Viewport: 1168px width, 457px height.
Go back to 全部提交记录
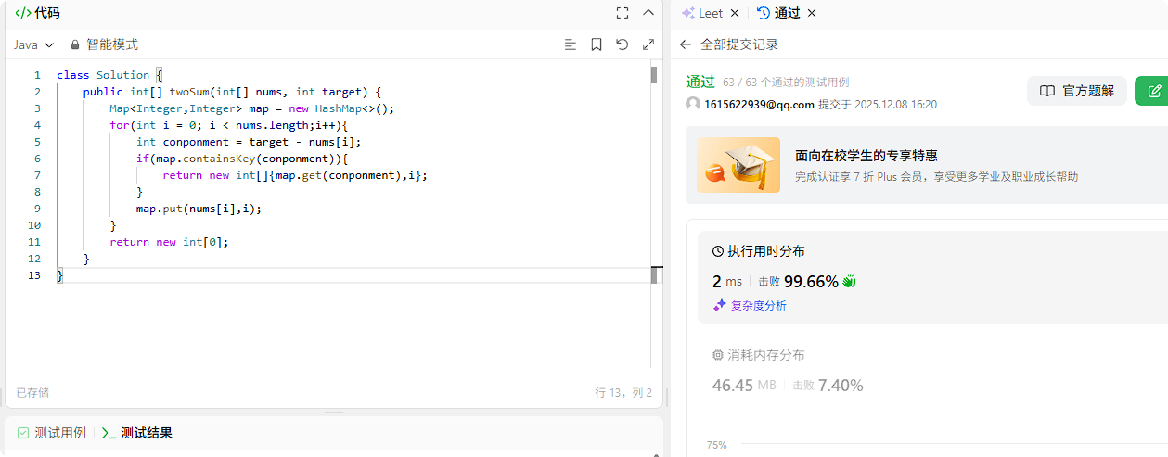(x=729, y=44)
